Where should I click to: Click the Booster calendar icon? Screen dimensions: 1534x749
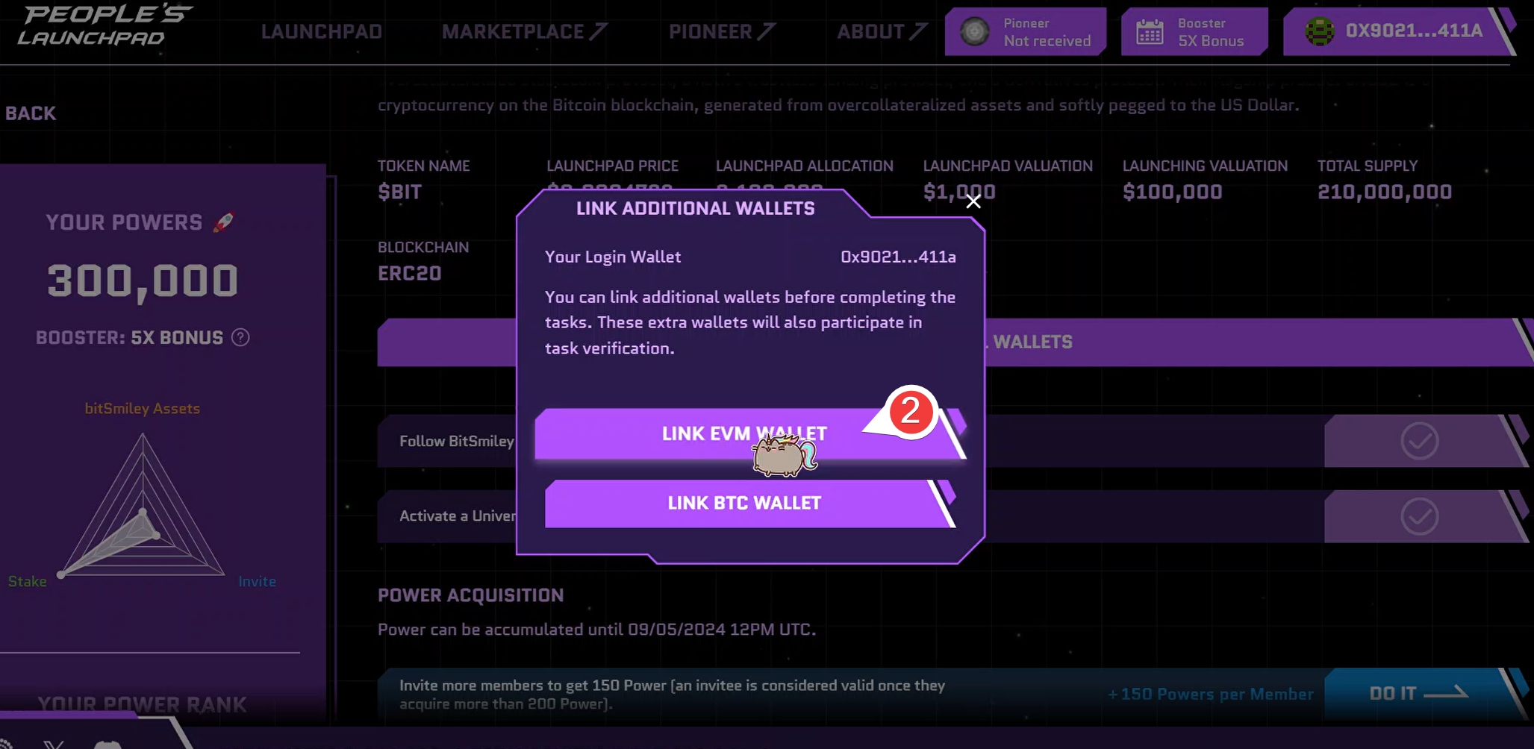[1150, 32]
